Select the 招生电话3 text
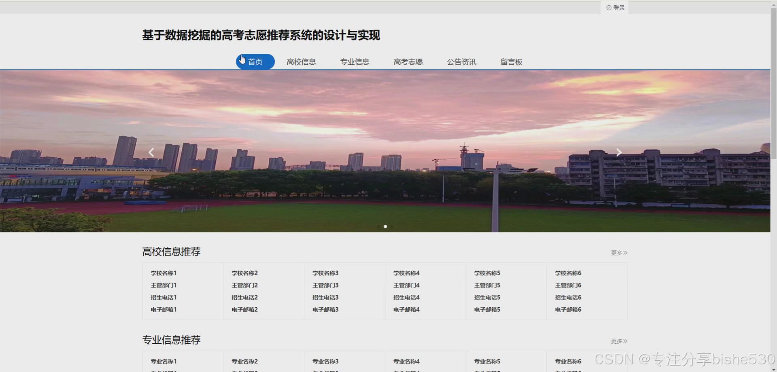The width and height of the screenshot is (777, 372). (x=325, y=298)
